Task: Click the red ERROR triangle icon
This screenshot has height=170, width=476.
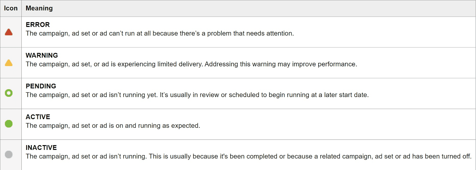Action: 9,32
